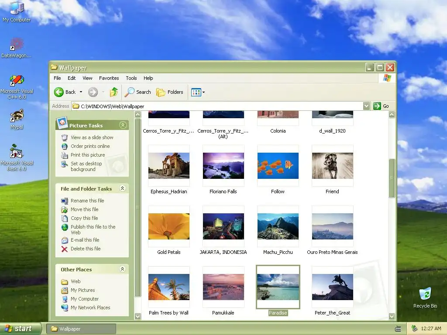Select the Mypal desktop icon

click(x=17, y=119)
